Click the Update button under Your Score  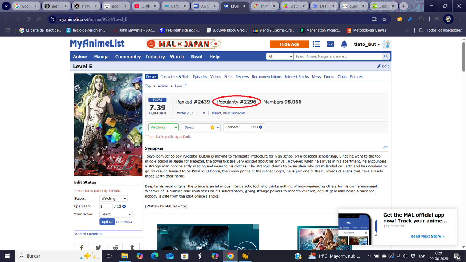tap(107, 222)
